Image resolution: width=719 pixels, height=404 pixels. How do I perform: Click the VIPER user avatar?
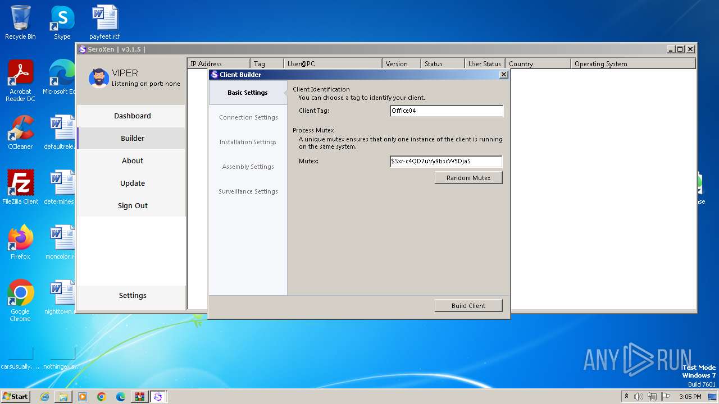coord(99,78)
